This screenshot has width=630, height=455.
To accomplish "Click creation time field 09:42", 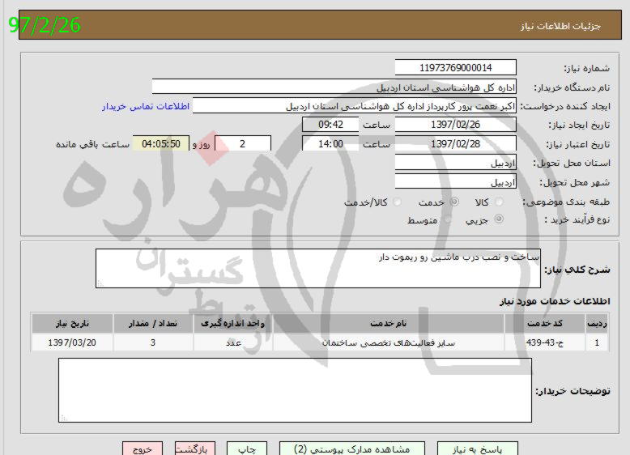I will tap(330, 125).
